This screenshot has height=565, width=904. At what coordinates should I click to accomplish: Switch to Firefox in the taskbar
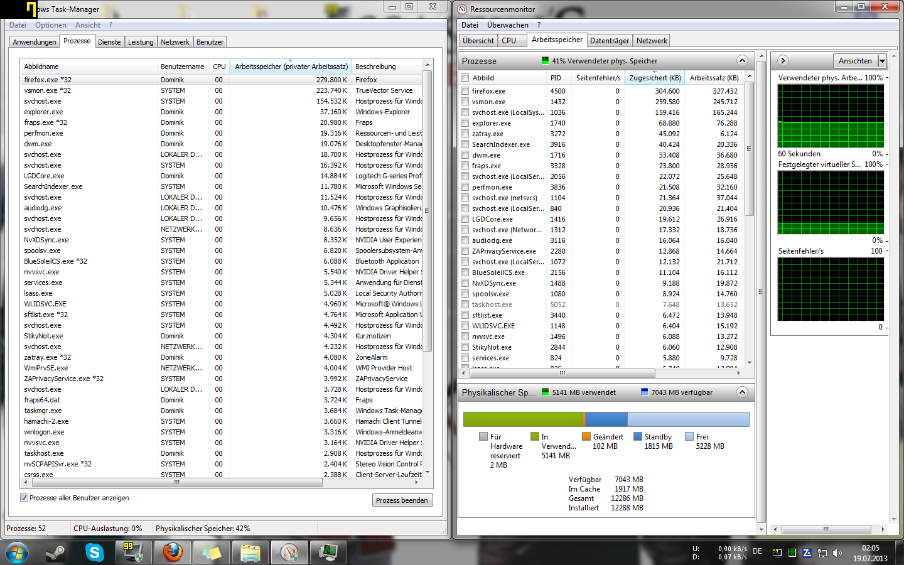pyautogui.click(x=173, y=553)
